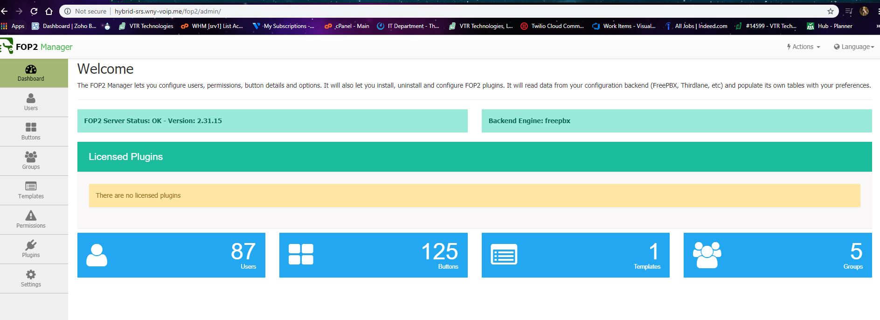Go forward with the browser forward arrow
Image resolution: width=880 pixels, height=320 pixels.
(x=19, y=11)
